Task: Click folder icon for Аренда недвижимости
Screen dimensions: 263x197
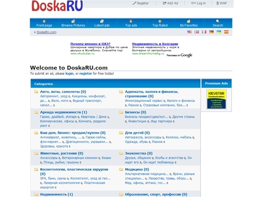Action: [x=36, y=112]
